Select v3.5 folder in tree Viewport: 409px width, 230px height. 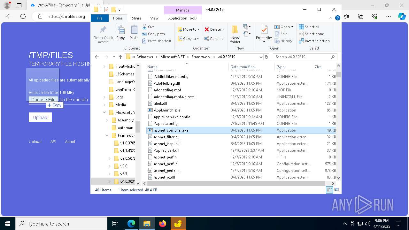[x=124, y=174]
